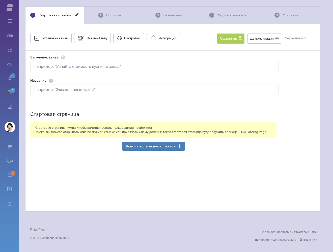Open the mail icon with badge 1
Screen dimensions: 333x252
pyautogui.click(x=10, y=175)
